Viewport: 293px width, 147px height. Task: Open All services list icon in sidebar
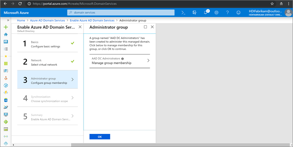(x=6, y=49)
